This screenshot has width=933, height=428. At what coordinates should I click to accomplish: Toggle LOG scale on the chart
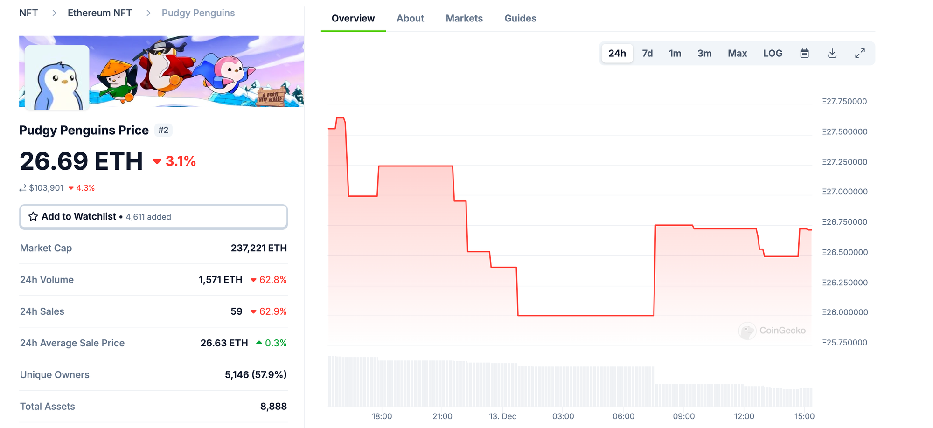pyautogui.click(x=773, y=53)
